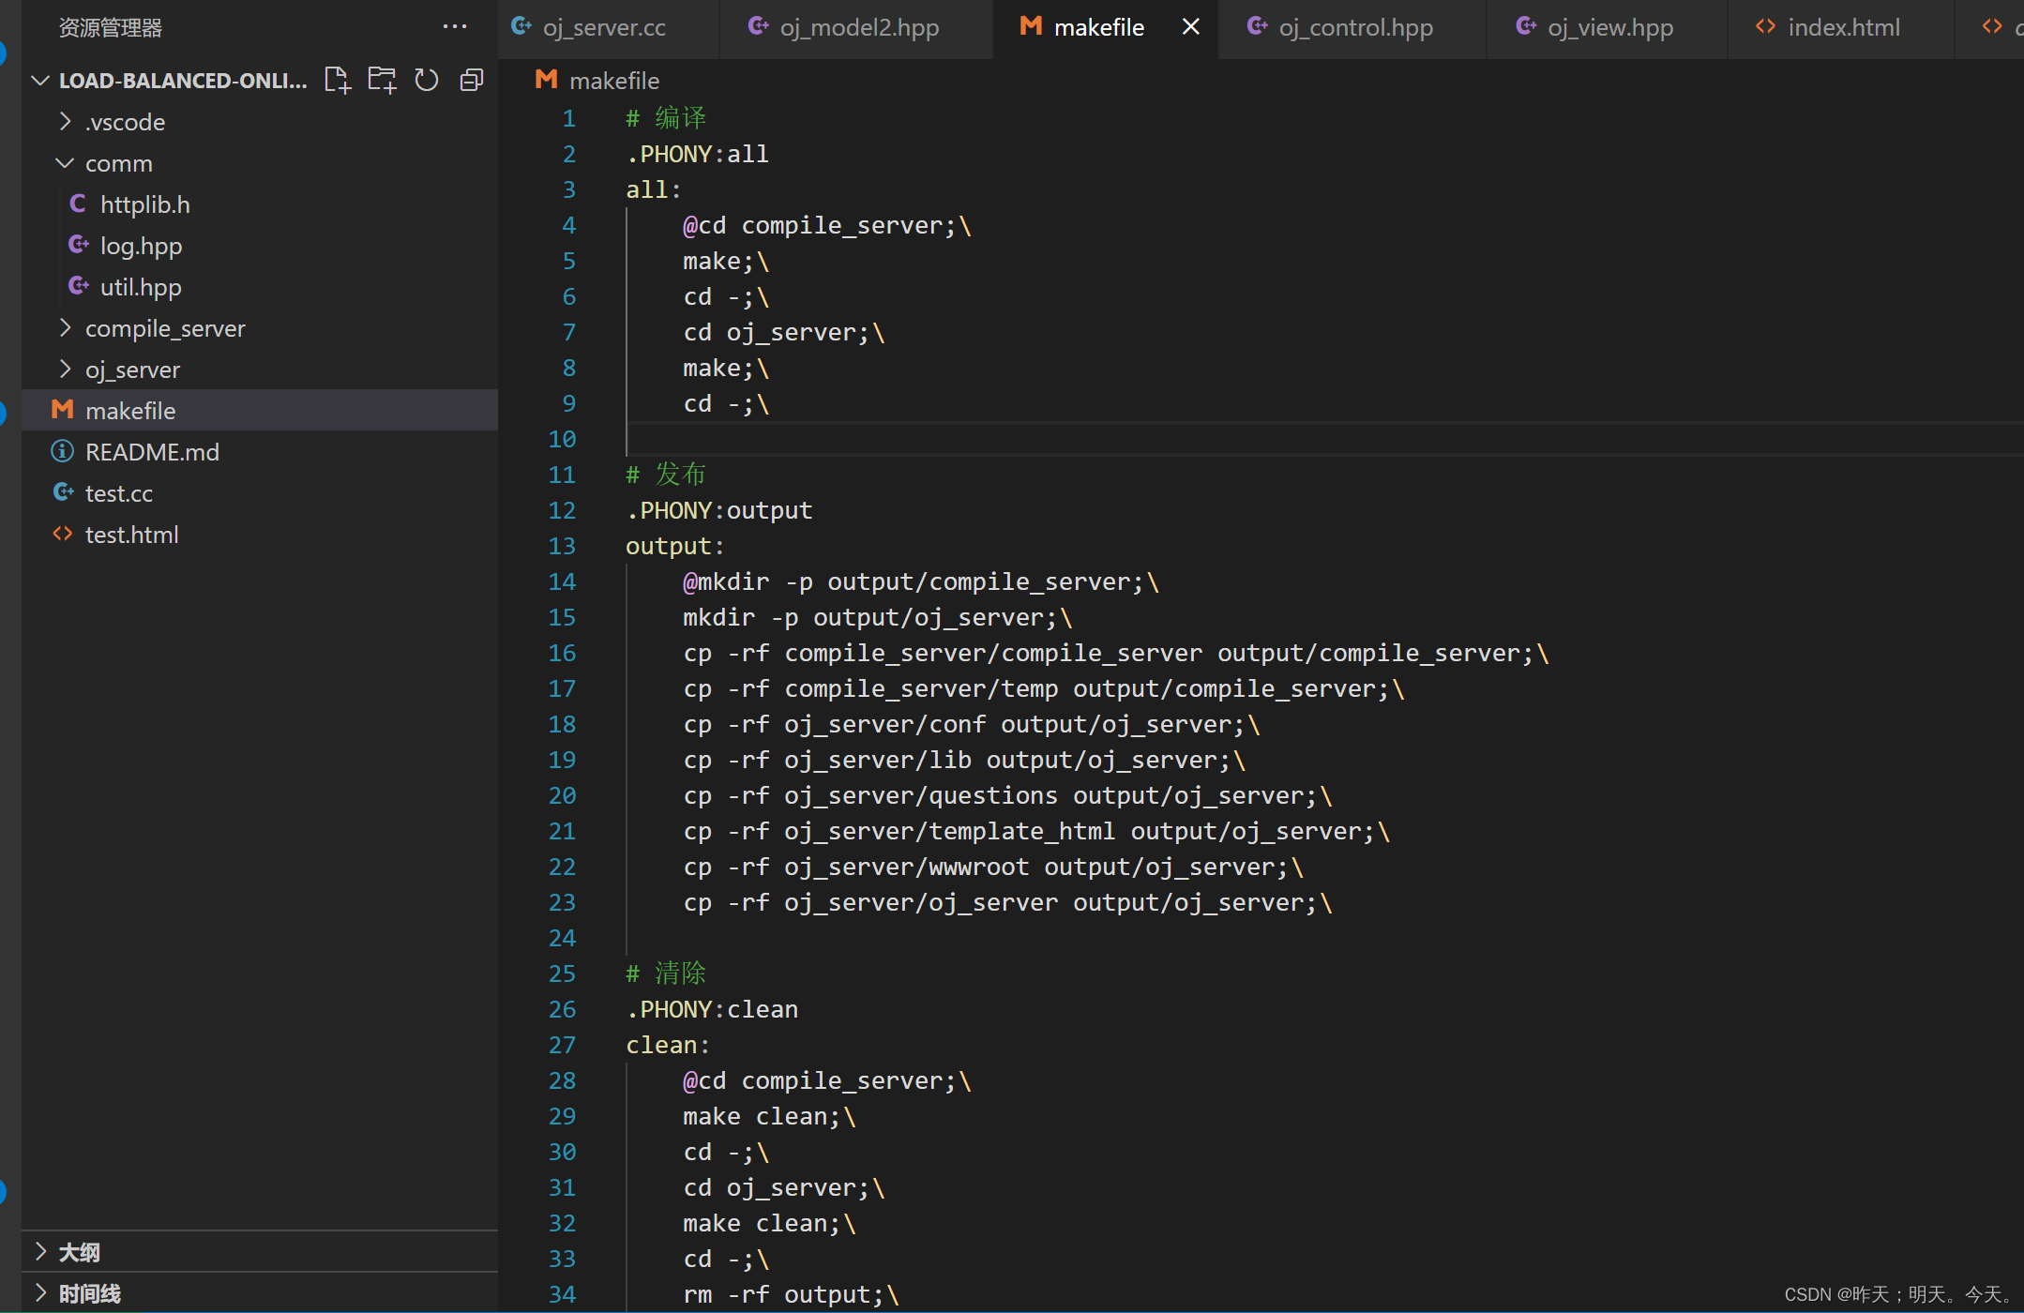
Task: Click C++ icon on oj_model2.hpp tab
Action: 759,26
